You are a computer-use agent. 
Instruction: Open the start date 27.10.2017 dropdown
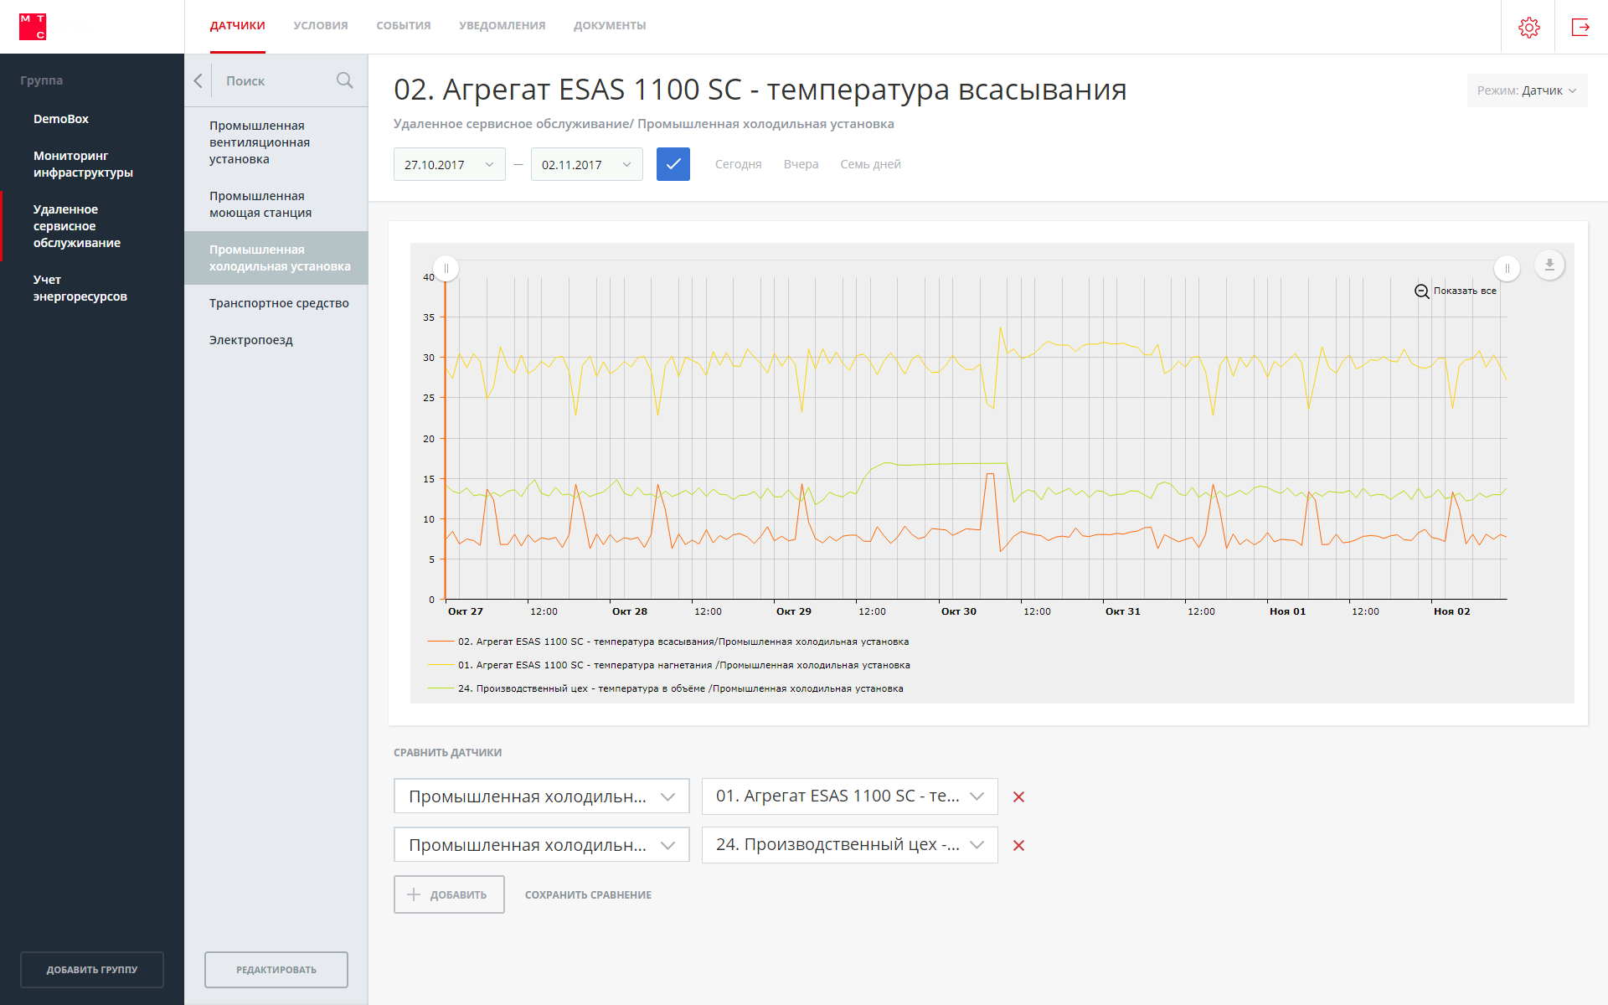pos(450,164)
